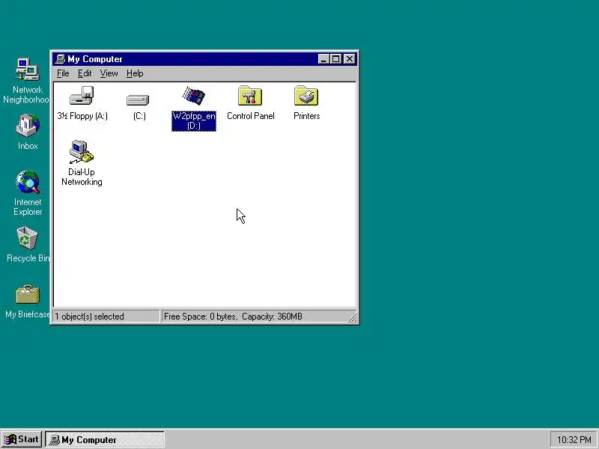Open the File menu

pos(63,73)
